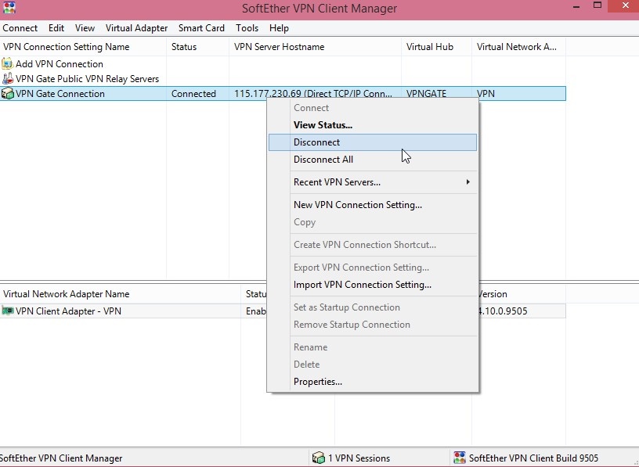Choose Import VPN Connection Setting...
The width and height of the screenshot is (639, 467).
(x=373, y=285)
